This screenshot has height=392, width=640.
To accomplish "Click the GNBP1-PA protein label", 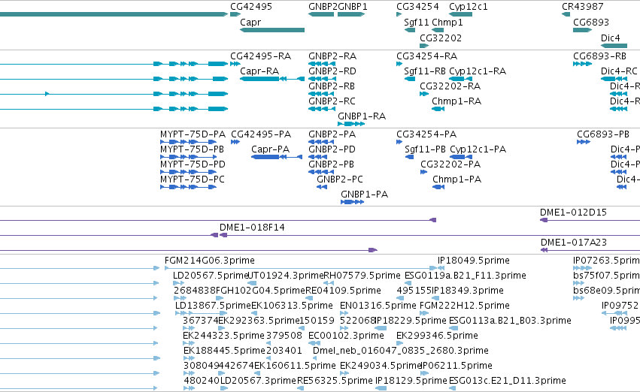I will pyautogui.click(x=365, y=194).
